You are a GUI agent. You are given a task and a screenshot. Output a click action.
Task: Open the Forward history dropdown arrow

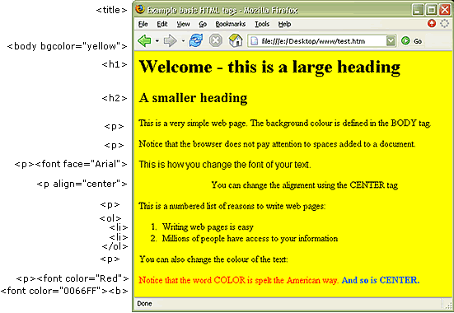[183, 41]
